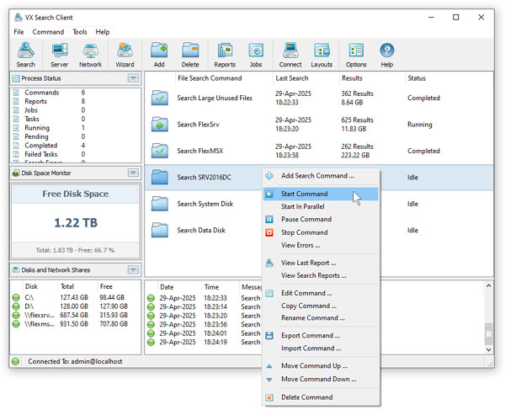Click the Search Large Unused Files folder icon
The width and height of the screenshot is (505, 410).
tap(160, 98)
